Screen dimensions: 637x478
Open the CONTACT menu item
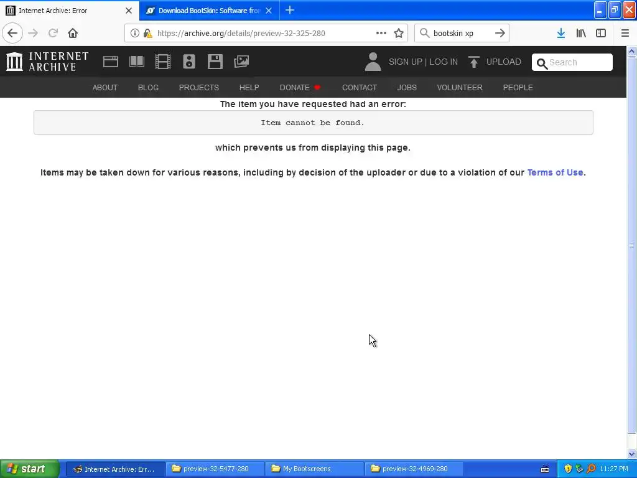pos(360,87)
